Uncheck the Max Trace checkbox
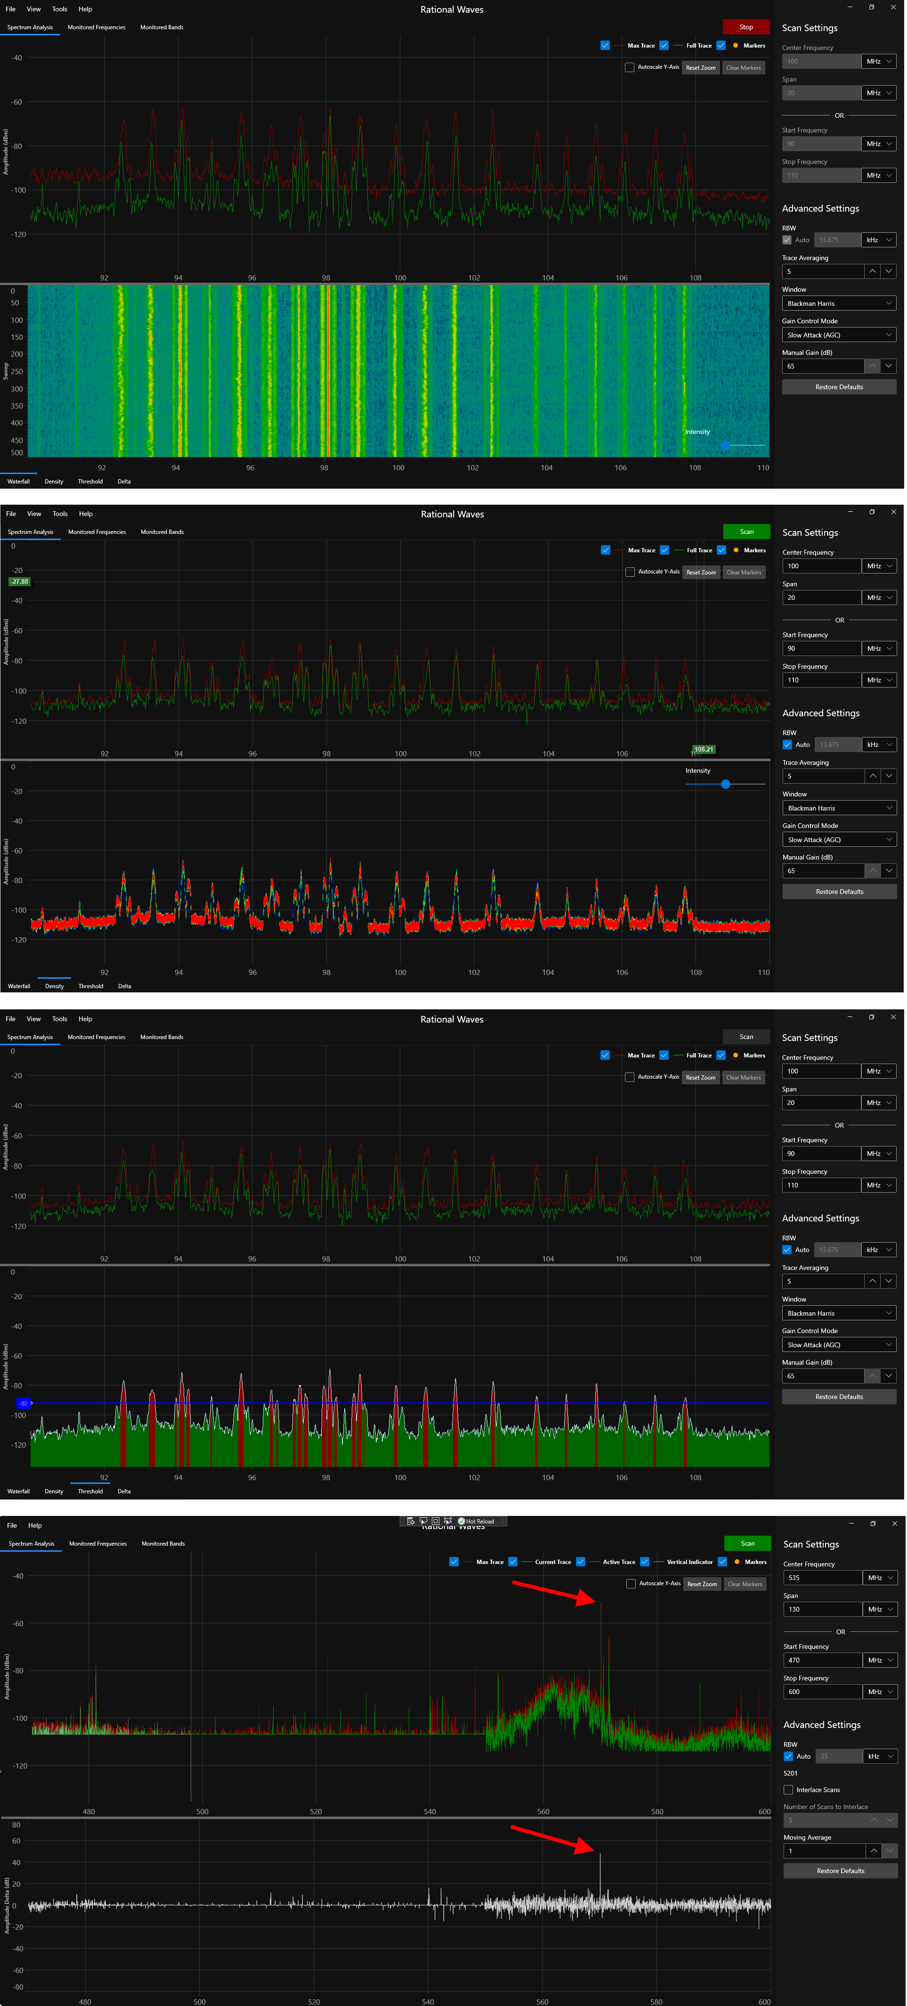907x2006 pixels. tap(605, 45)
